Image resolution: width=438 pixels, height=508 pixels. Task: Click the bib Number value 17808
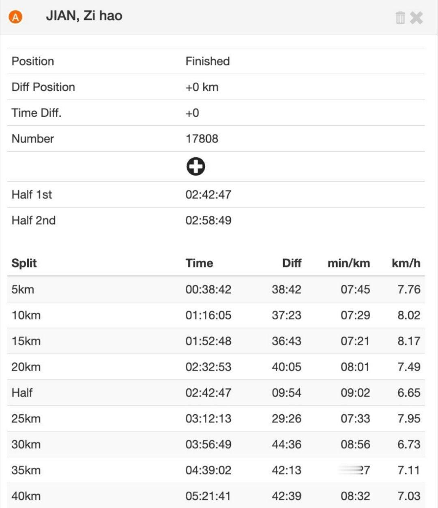point(202,139)
